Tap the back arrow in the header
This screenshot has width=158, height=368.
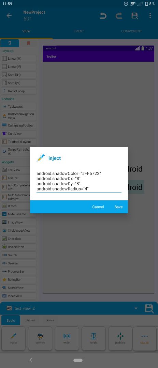click(x=9, y=16)
